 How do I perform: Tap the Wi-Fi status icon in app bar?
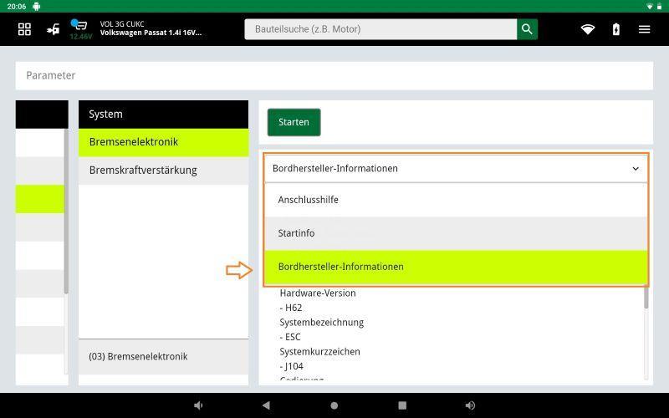point(588,29)
